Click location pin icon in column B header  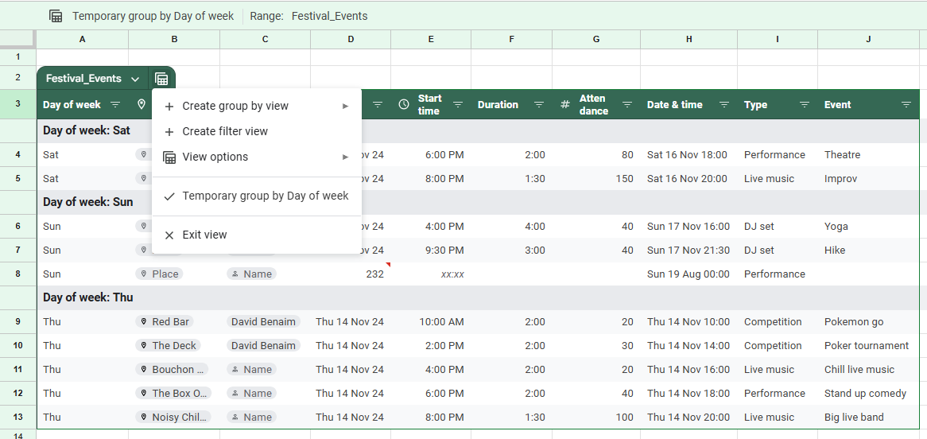142,105
